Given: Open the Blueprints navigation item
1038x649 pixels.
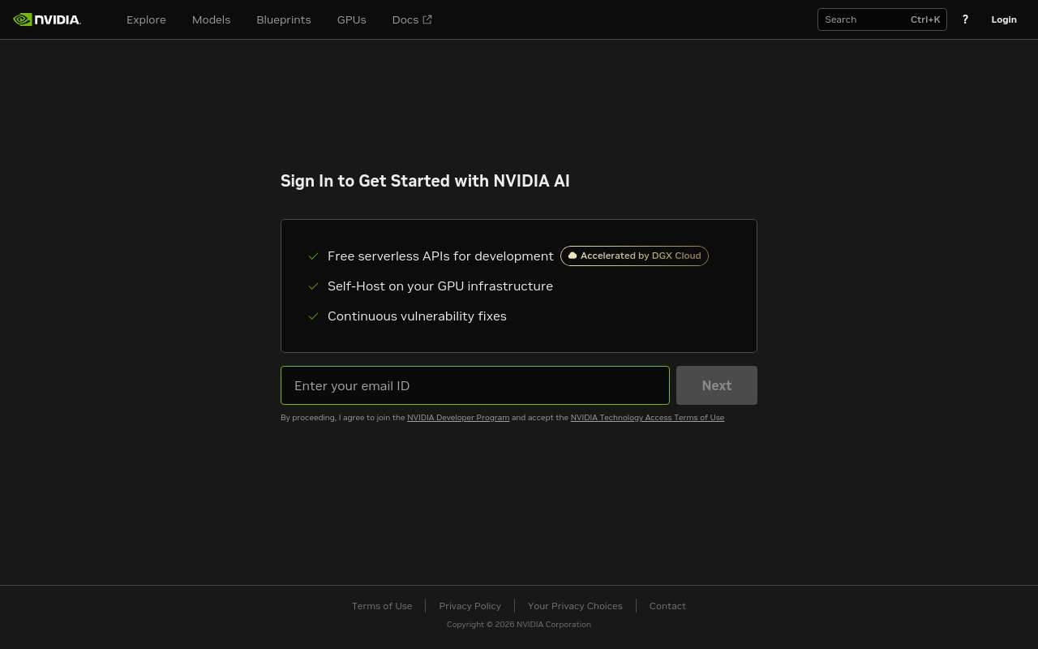Looking at the screenshot, I should click(283, 19).
